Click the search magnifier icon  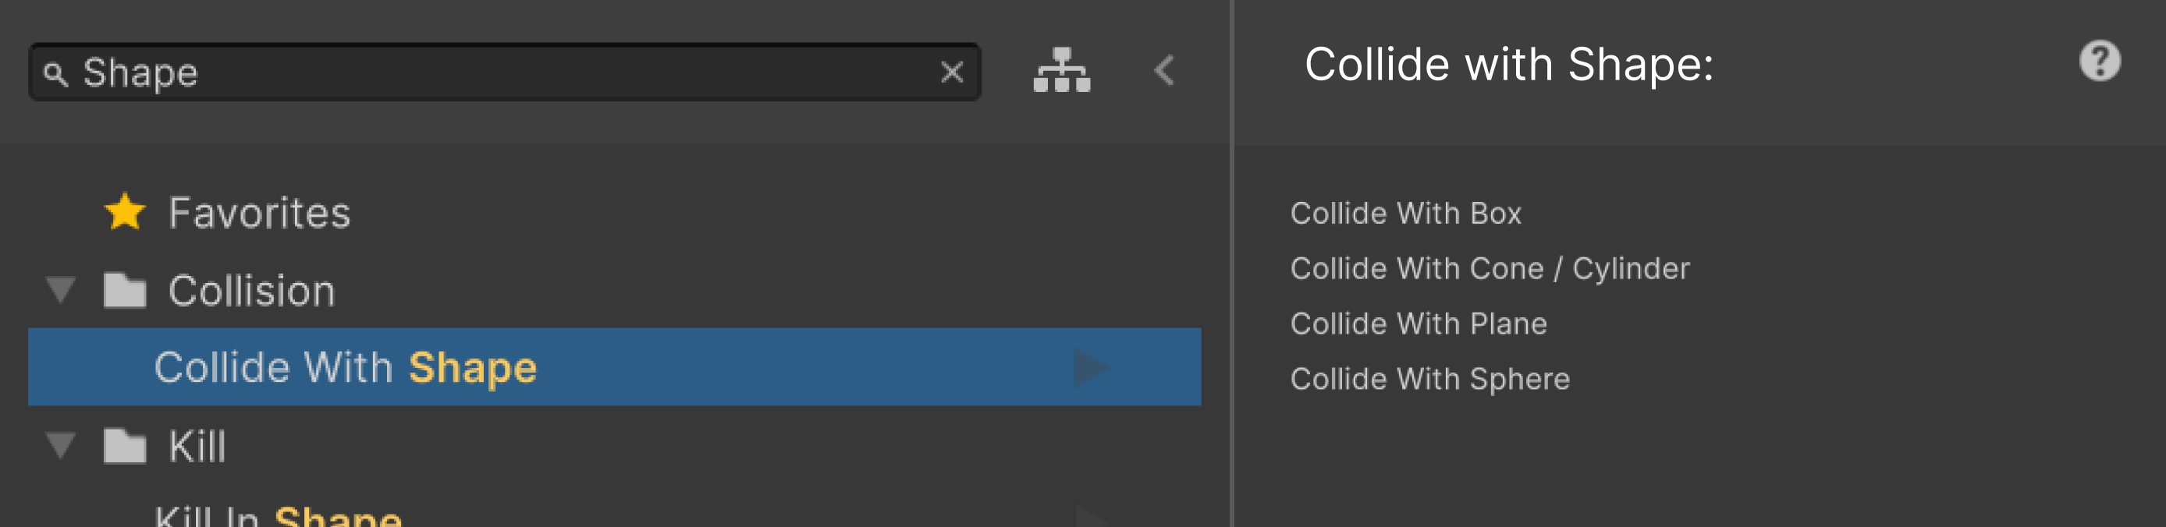click(55, 74)
